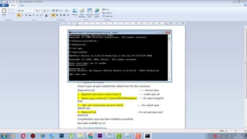
Task: Open the localhost:8080/apex link
Action: click(92, 128)
